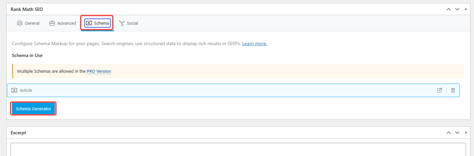Move the Rank Math SEO panel up
This screenshot has height=156, width=474.
click(x=449, y=9)
